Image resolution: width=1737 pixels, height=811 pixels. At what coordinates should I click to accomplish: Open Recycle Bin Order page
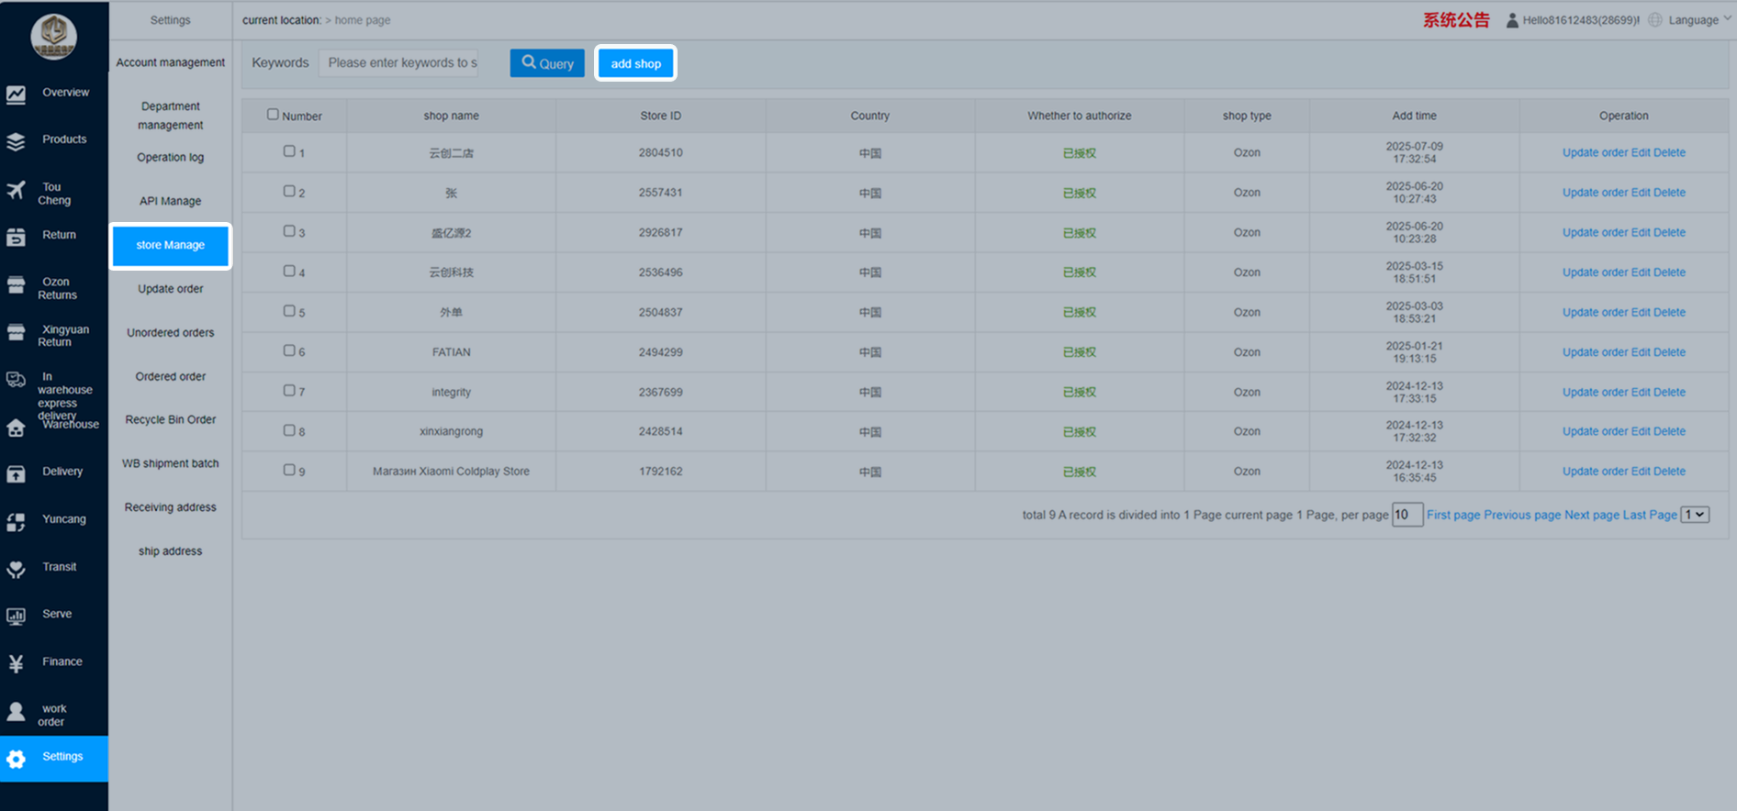pos(170,420)
